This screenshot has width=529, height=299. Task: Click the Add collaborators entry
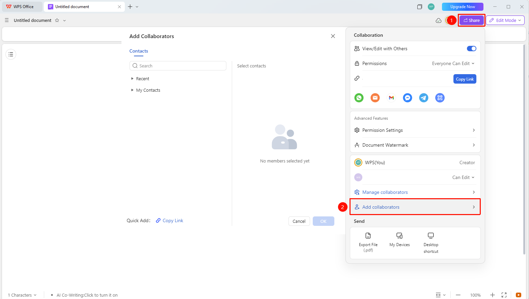(x=415, y=207)
